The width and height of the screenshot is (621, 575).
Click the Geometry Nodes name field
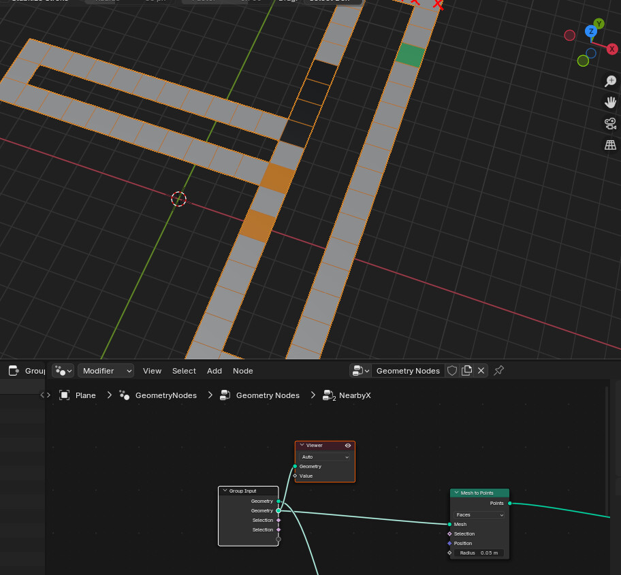click(408, 371)
